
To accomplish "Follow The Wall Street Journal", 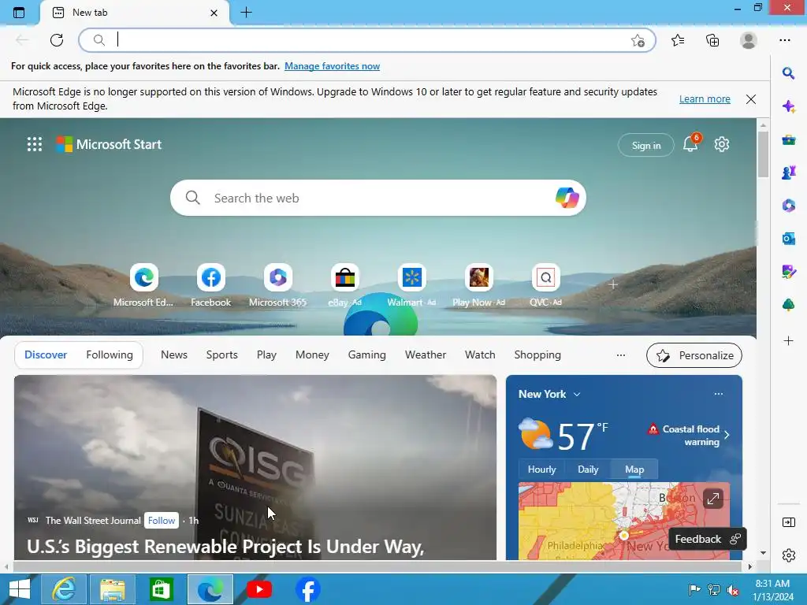I will tap(162, 521).
